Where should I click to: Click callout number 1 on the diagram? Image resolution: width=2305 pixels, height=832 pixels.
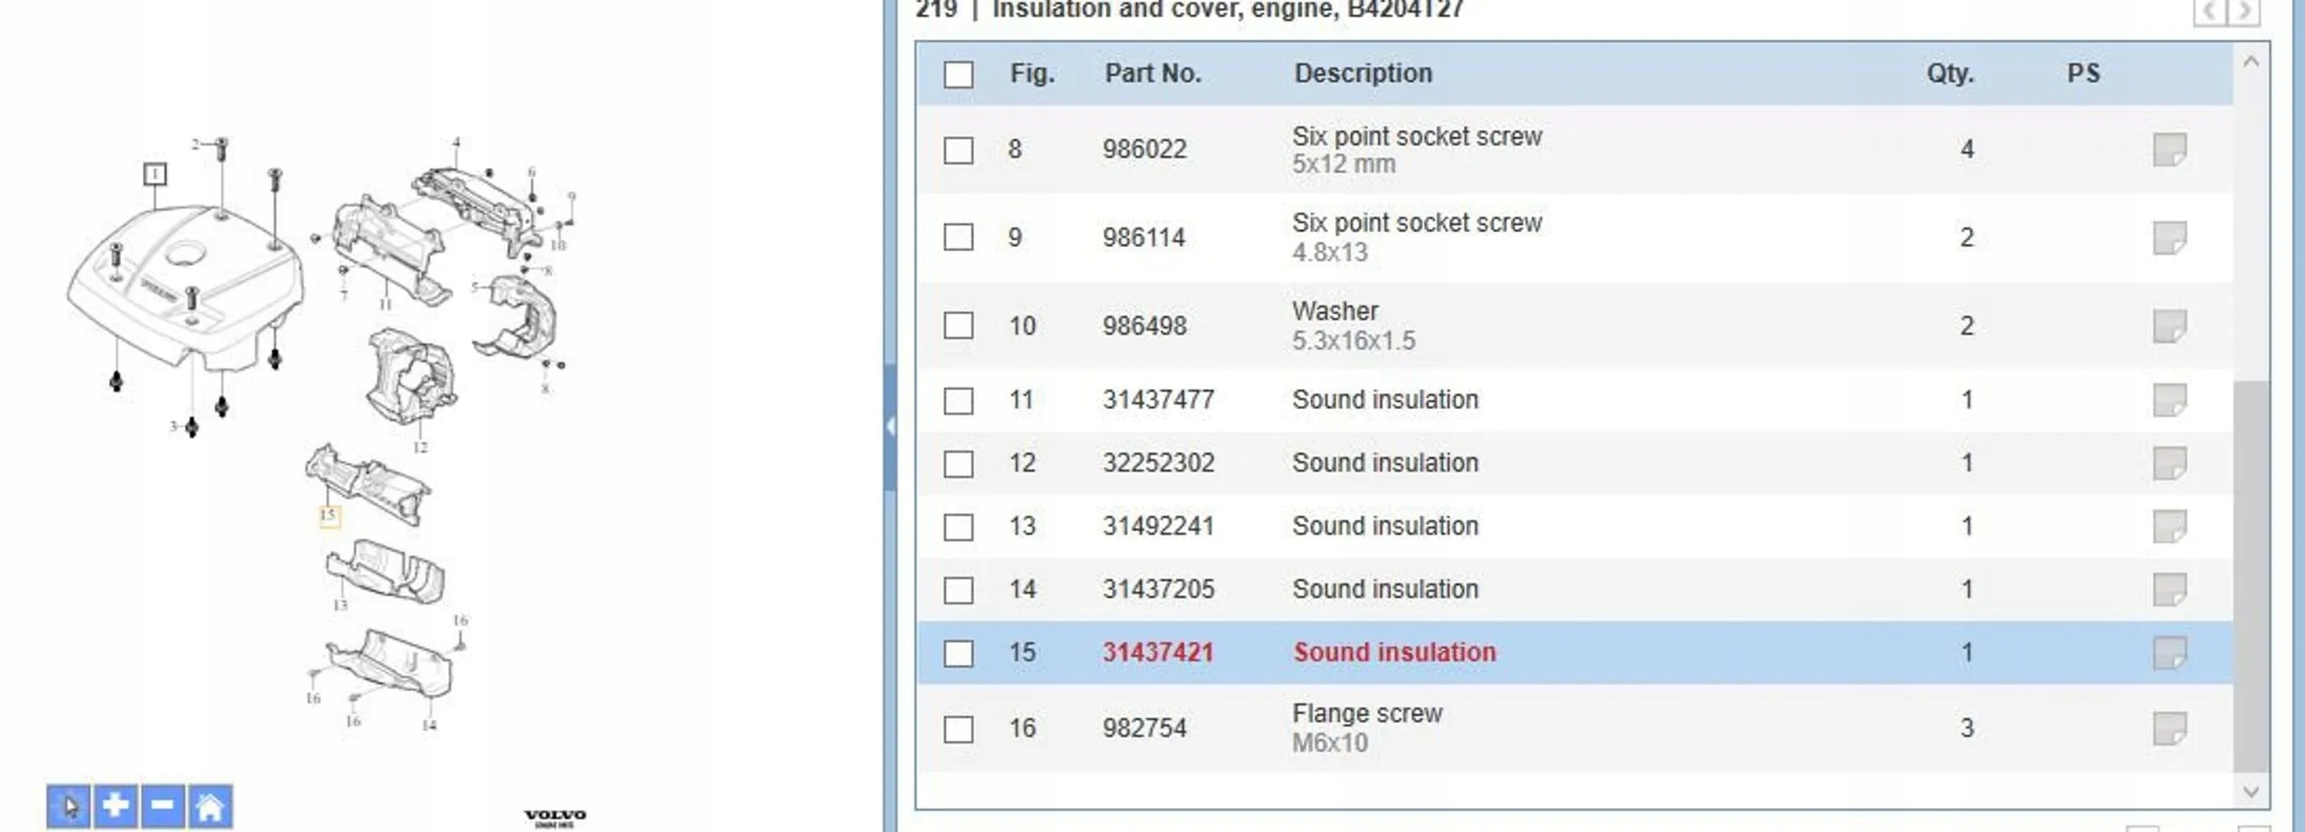155,174
